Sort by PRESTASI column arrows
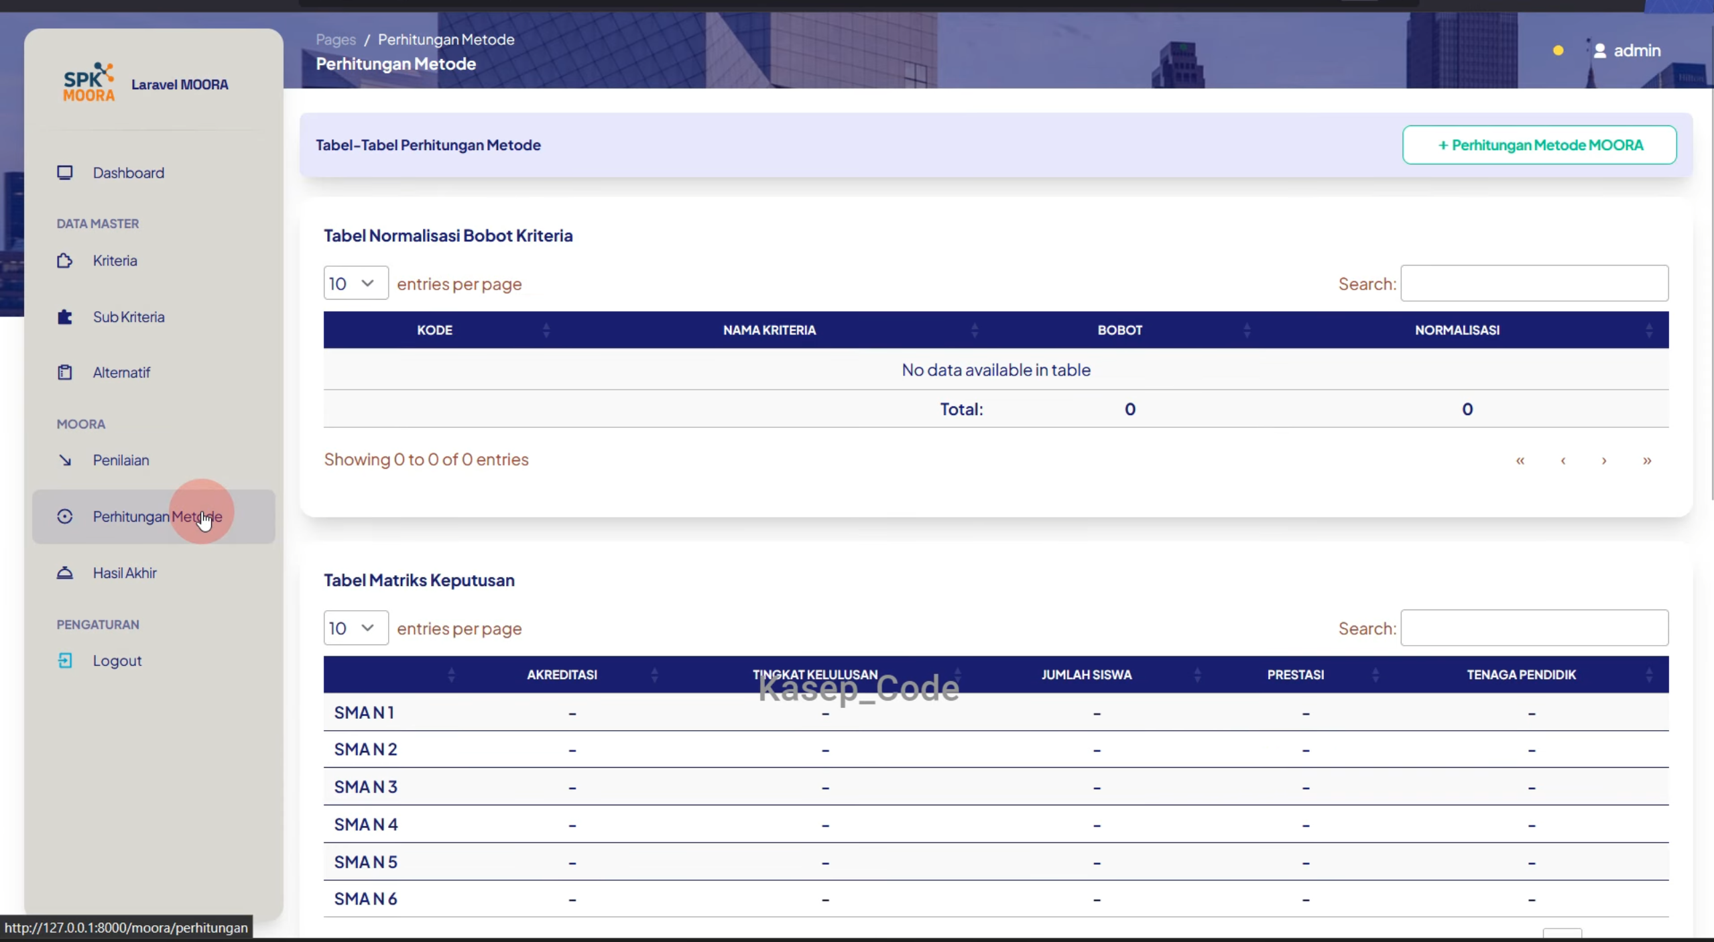 [1375, 674]
